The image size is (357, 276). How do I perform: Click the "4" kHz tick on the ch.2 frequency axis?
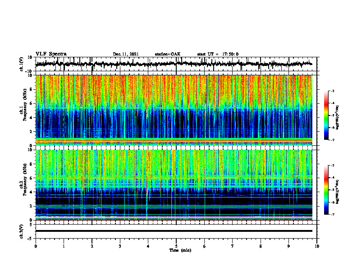(32, 192)
